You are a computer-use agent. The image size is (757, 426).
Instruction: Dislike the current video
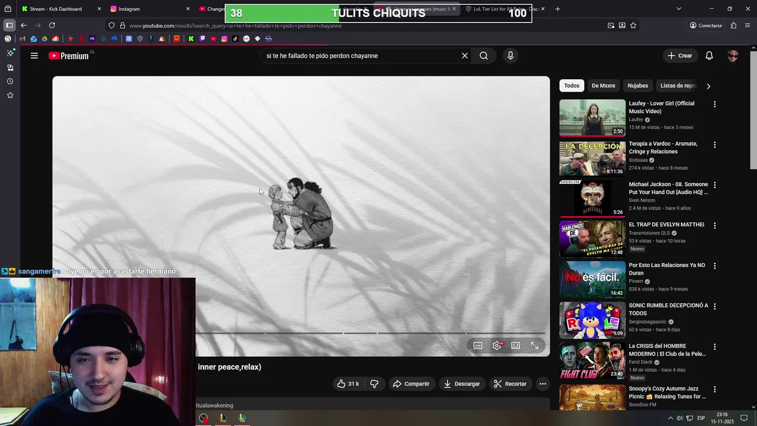[374, 384]
